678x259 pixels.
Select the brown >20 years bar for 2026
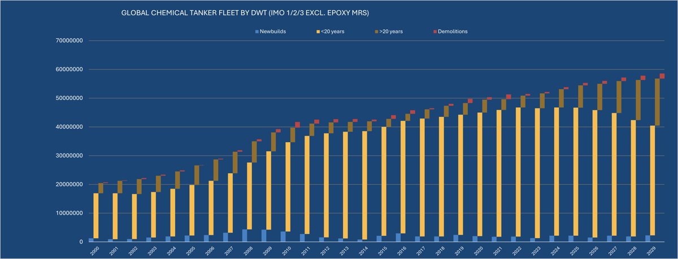pos(599,97)
